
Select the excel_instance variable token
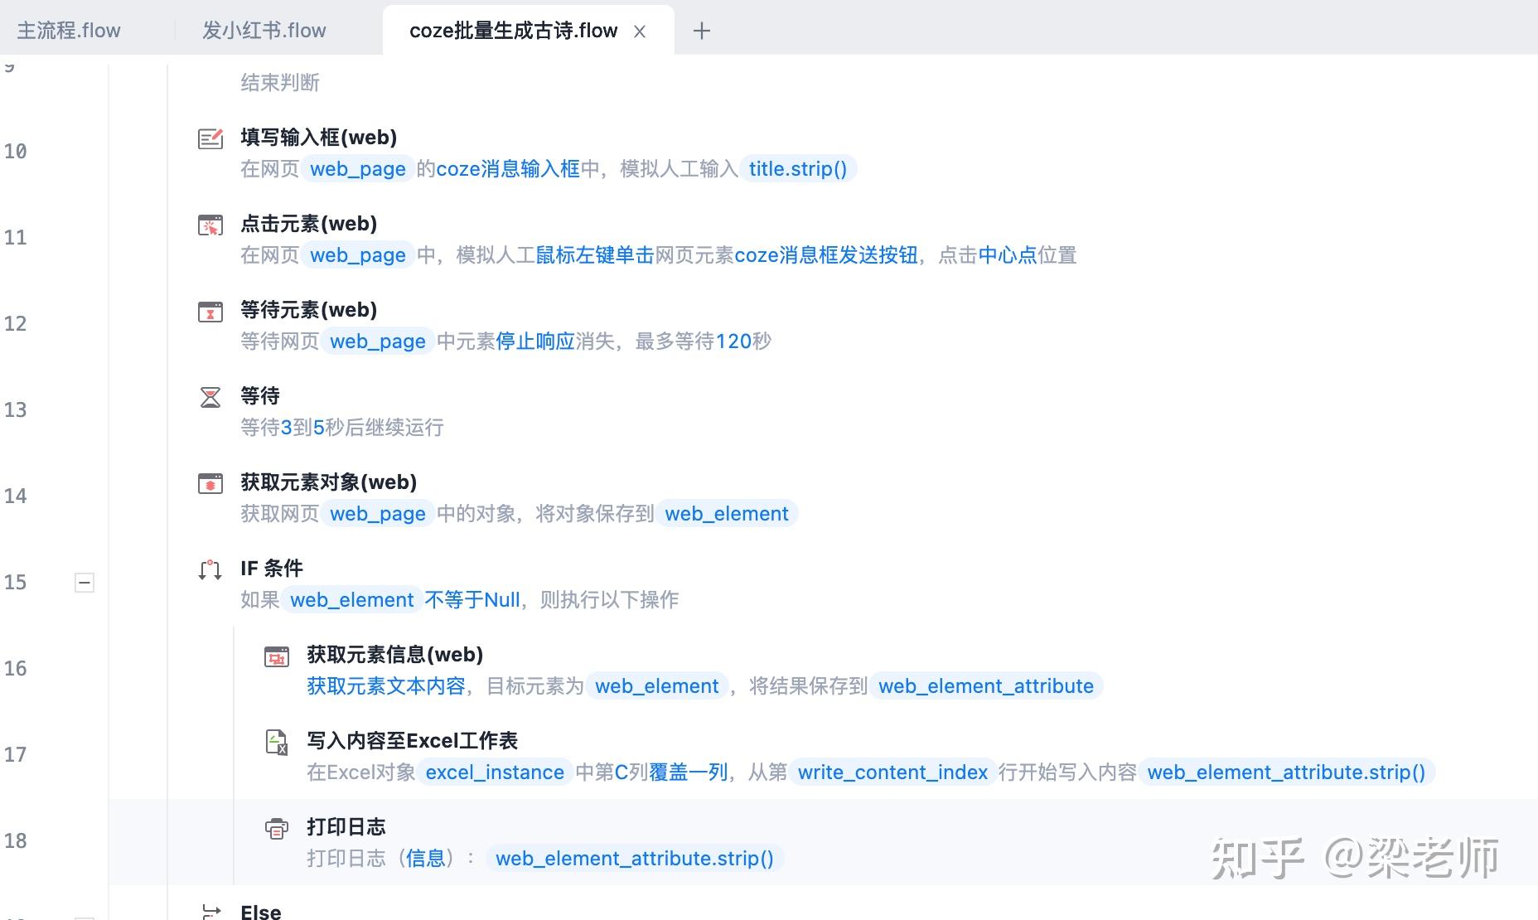pyautogui.click(x=494, y=772)
